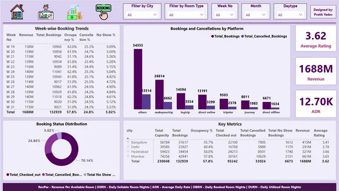The width and height of the screenshot is (339, 191).
Task: Sort by Week No column header
Action: (11, 37)
